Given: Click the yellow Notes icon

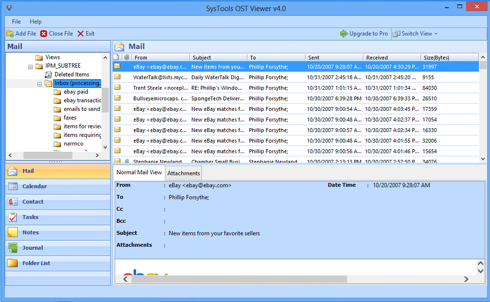Looking at the screenshot, I should point(13,232).
